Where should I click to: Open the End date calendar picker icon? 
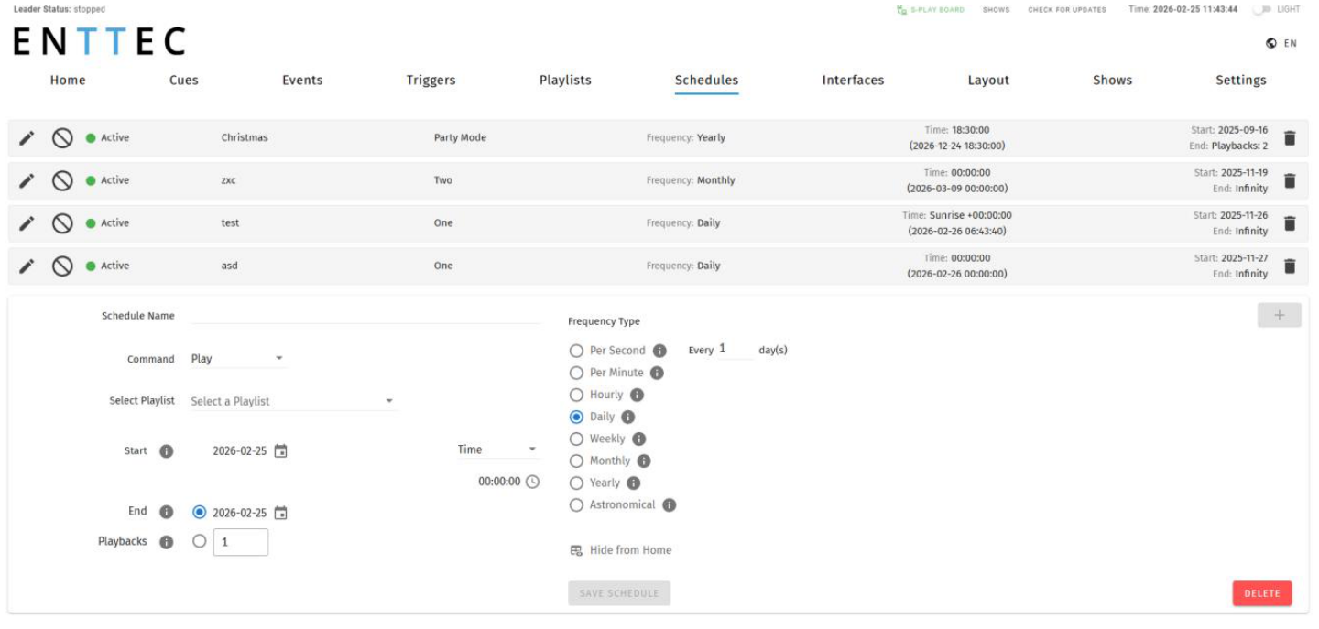point(281,513)
